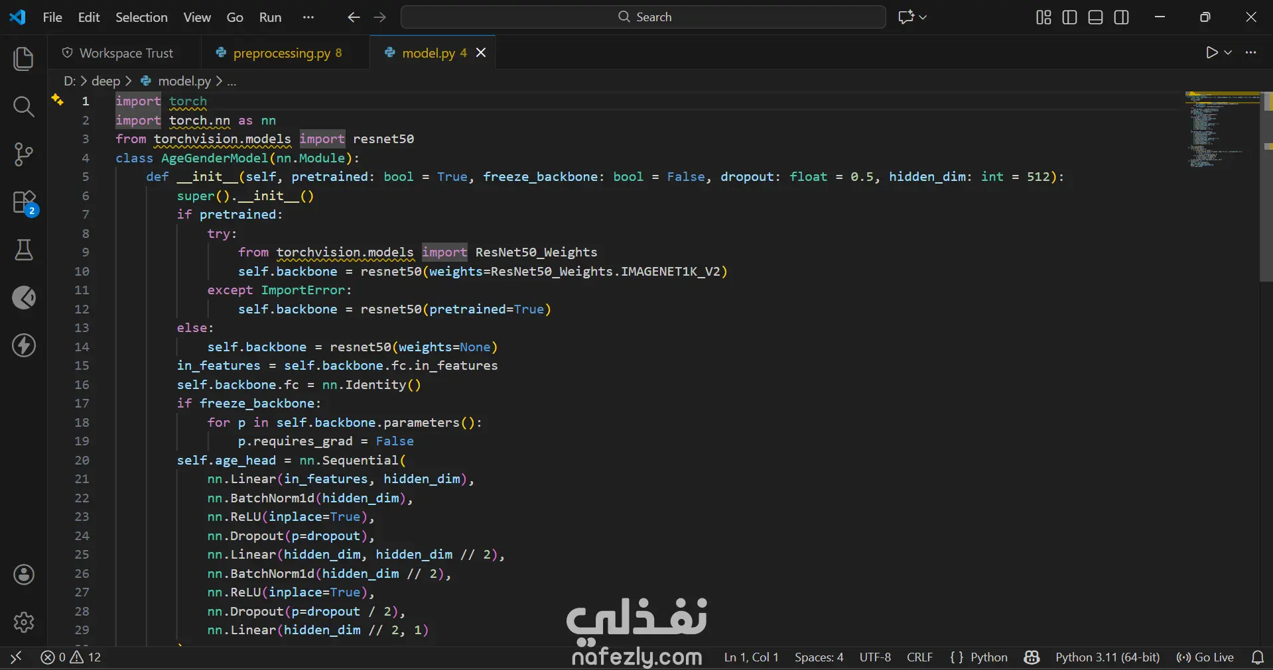Close the model.py tab
Viewport: 1273px width, 670px height.
(x=481, y=52)
